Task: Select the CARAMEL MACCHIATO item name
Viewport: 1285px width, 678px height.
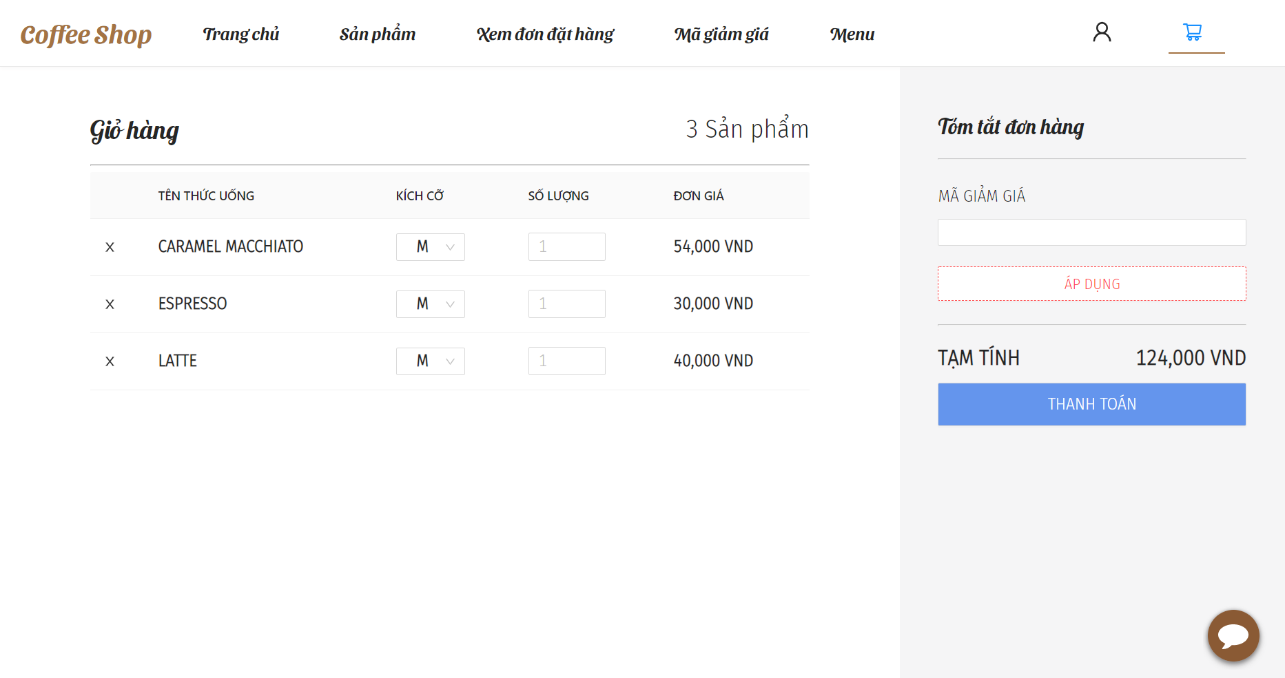Action: tap(231, 246)
